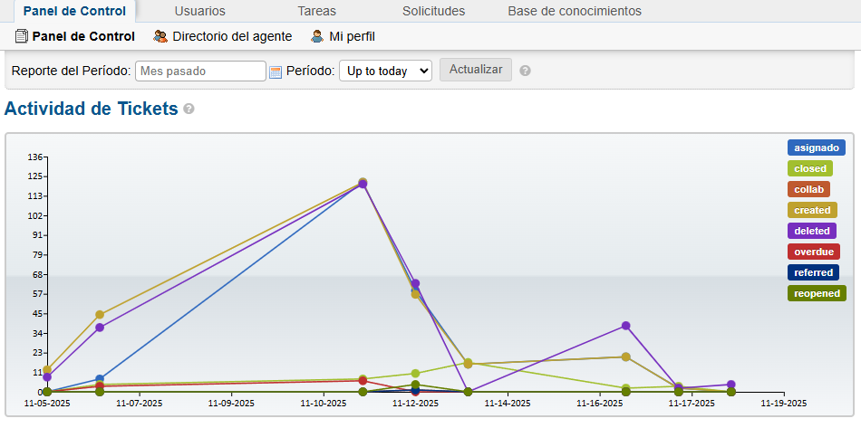Click help icon beside Actividad de Tickets
The height and width of the screenshot is (428, 861).
pyautogui.click(x=189, y=109)
